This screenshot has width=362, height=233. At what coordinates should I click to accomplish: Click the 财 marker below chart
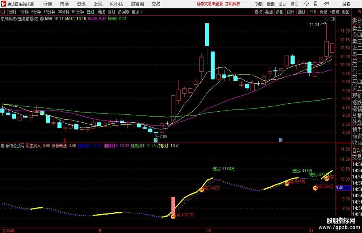[x=281, y=140]
